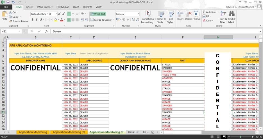Screen dimensions: 263x139
Task: Open Format as Table gallery
Action: point(161,17)
